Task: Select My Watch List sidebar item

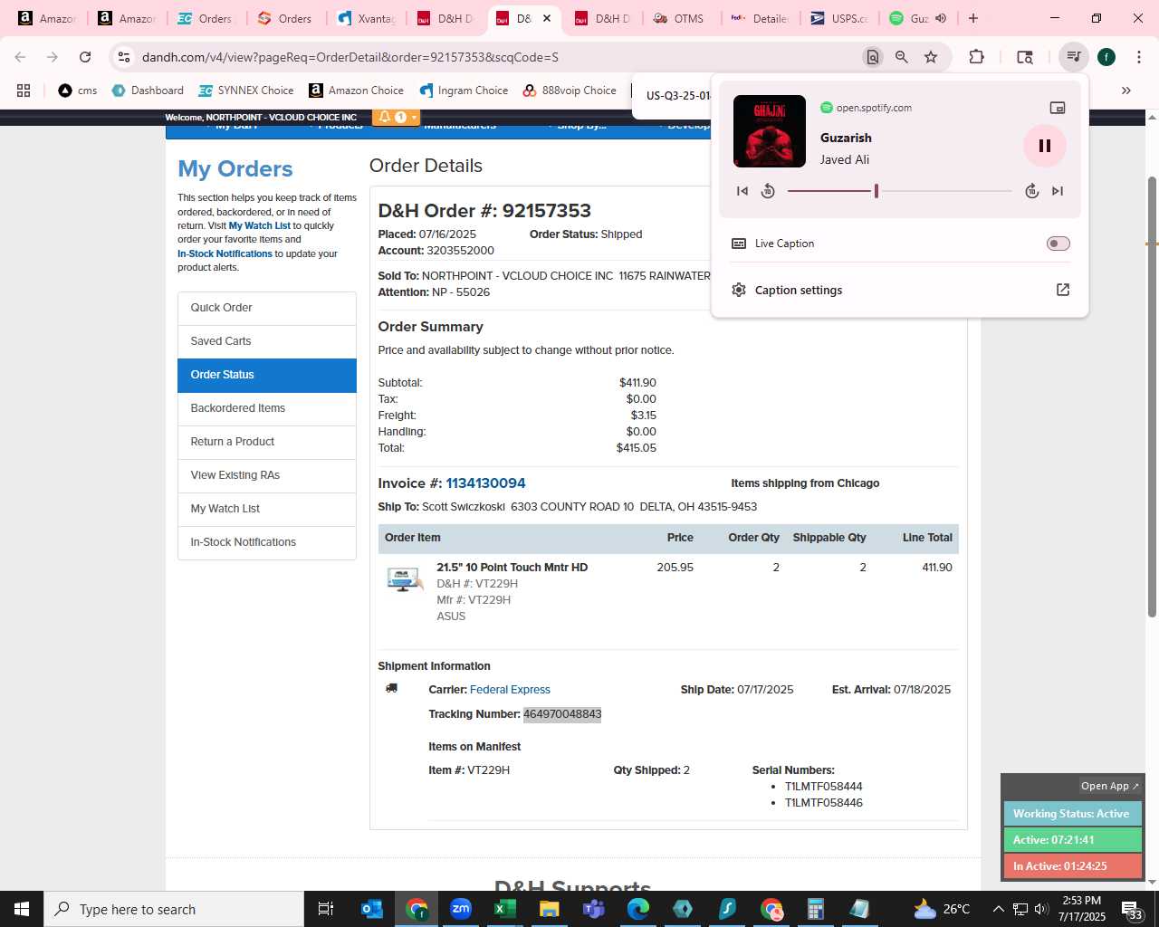Action: pyautogui.click(x=267, y=509)
